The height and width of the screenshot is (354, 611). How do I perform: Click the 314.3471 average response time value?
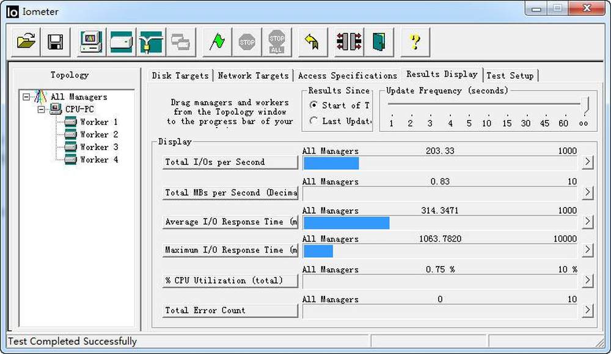click(439, 211)
